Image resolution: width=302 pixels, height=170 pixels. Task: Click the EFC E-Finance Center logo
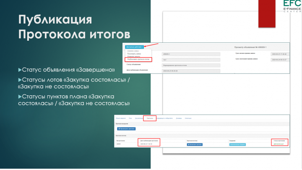pos(292,6)
